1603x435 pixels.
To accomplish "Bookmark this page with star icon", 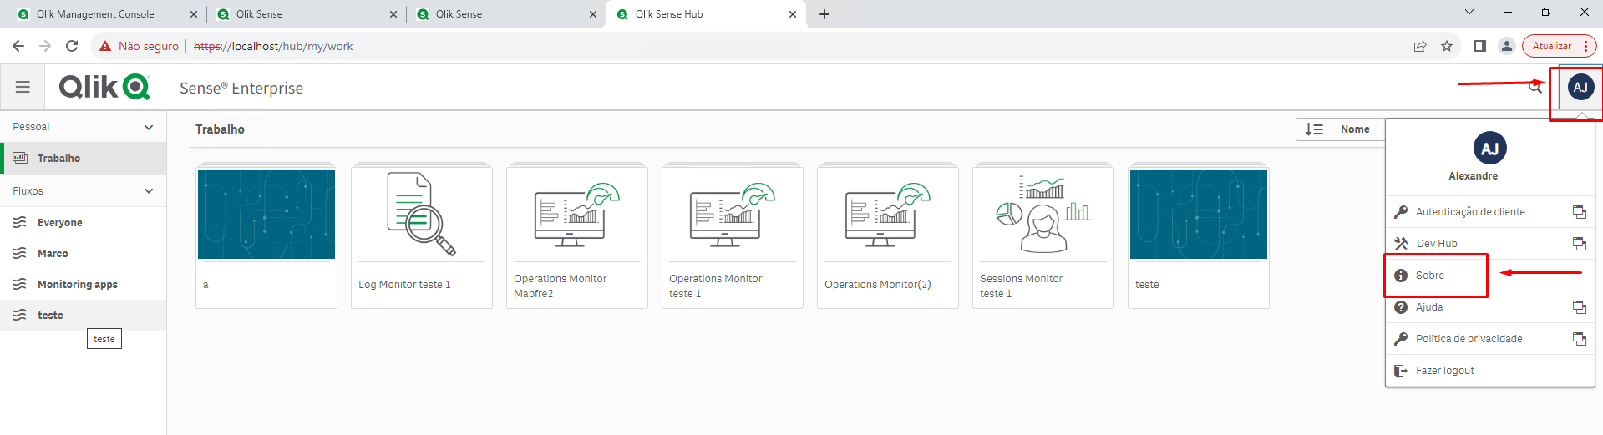I will [x=1447, y=46].
